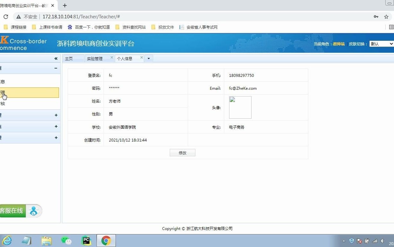Open Chrome from the taskbar

(106, 241)
